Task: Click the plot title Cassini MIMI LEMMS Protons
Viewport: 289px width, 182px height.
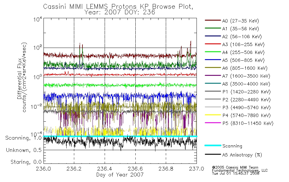Action: click(x=89, y=7)
